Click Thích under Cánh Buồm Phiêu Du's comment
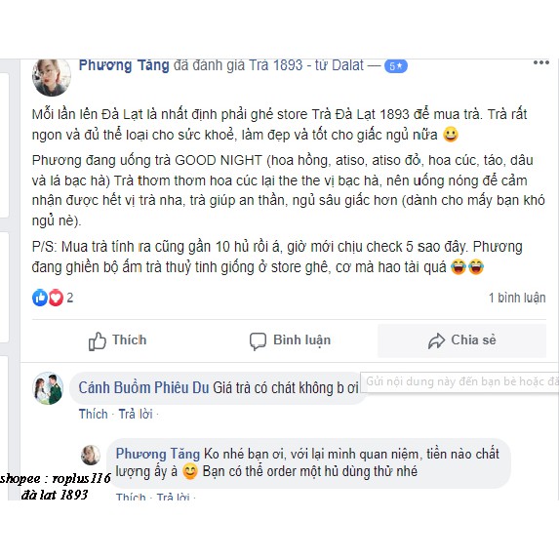Screen dimensions: 559x559 click(93, 415)
